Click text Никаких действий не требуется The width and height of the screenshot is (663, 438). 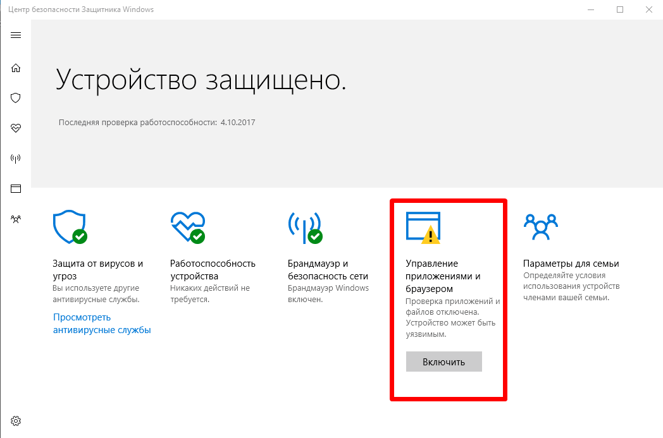(210, 293)
